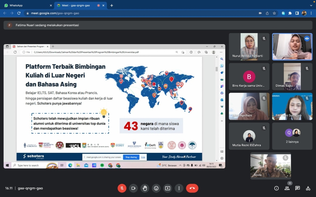Unmute microphone in Meet call controls

point(122,188)
